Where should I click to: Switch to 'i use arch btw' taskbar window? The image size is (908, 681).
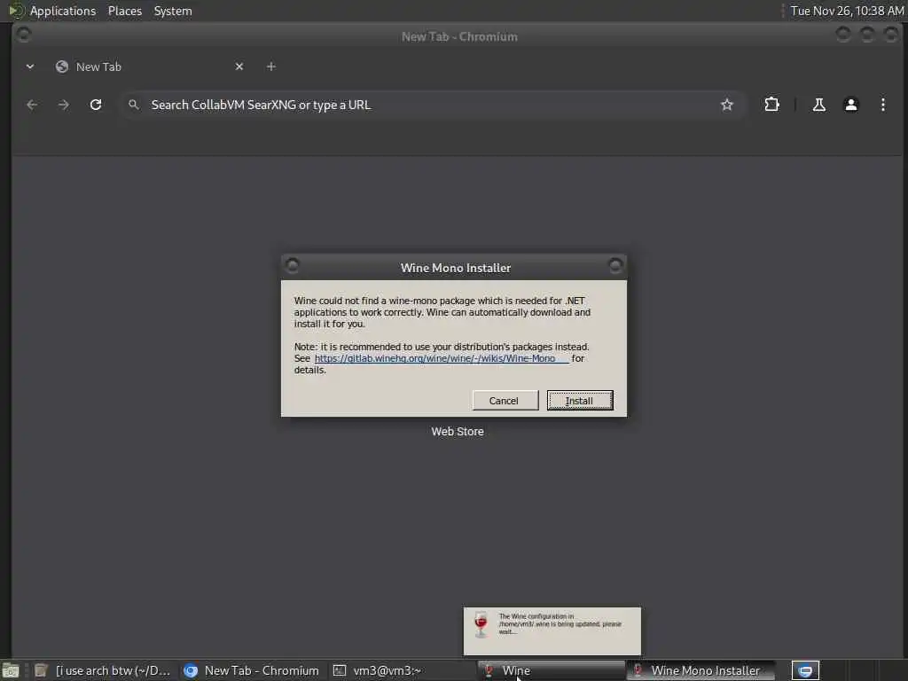coord(103,670)
